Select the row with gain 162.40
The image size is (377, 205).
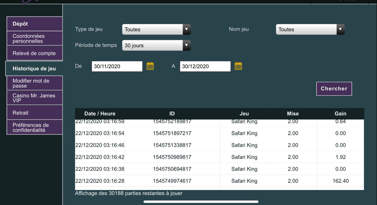tap(219, 181)
